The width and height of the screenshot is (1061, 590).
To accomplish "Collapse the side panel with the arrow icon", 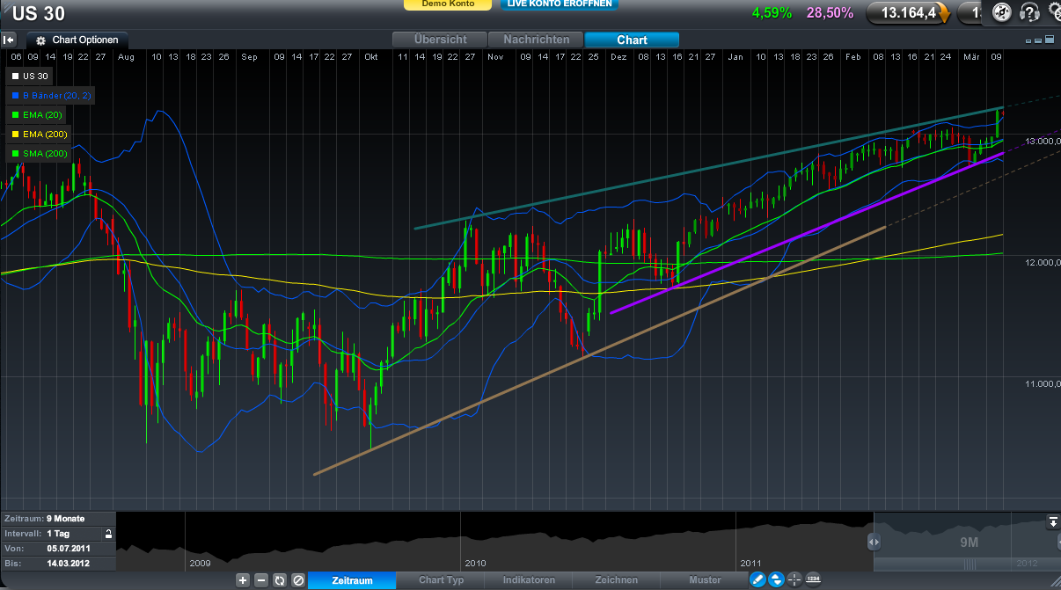I will (9, 40).
